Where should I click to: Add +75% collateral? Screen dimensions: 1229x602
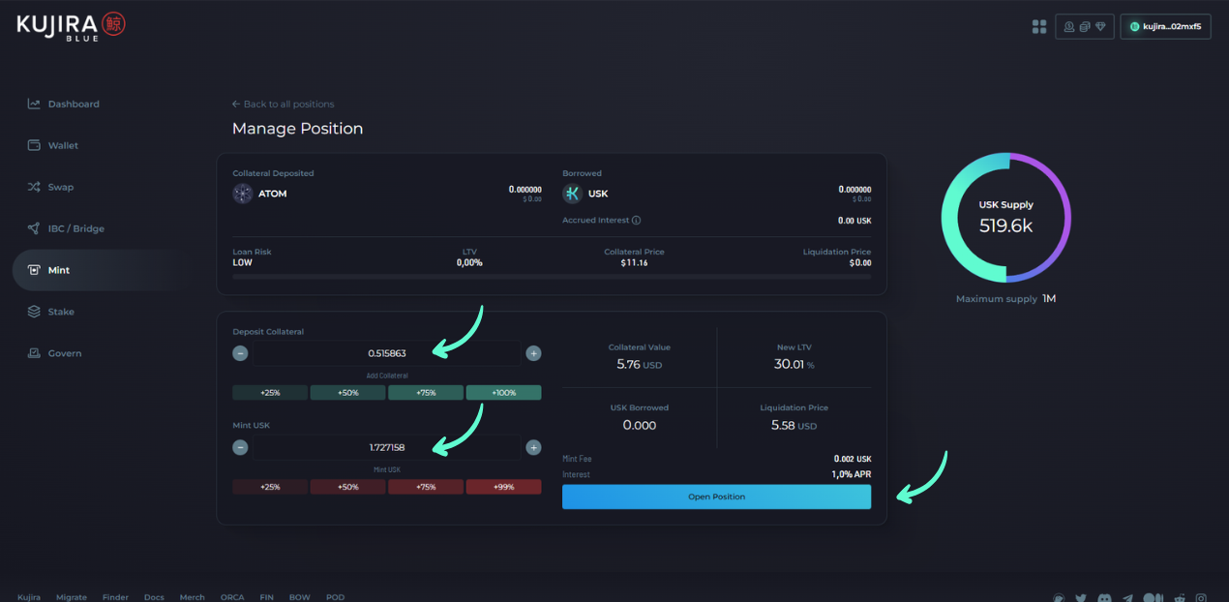tap(426, 393)
